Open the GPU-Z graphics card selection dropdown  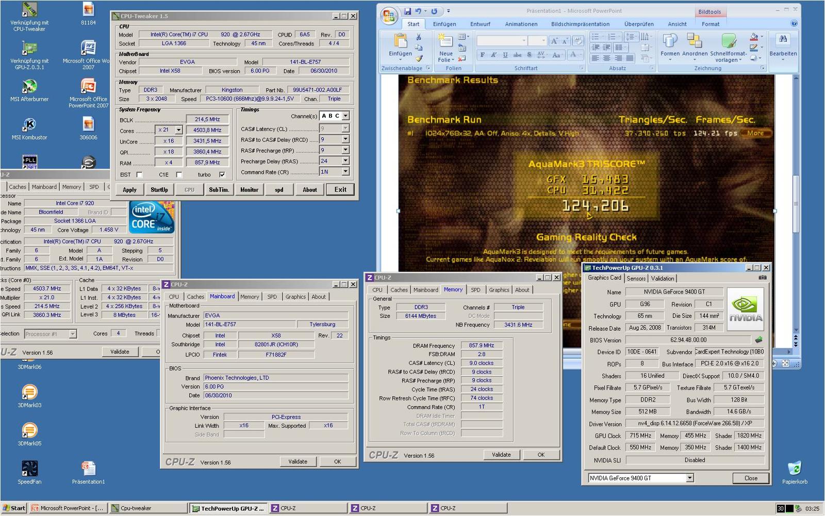click(690, 478)
